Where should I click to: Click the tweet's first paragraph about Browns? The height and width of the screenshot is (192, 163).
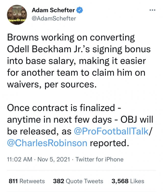click(79, 61)
